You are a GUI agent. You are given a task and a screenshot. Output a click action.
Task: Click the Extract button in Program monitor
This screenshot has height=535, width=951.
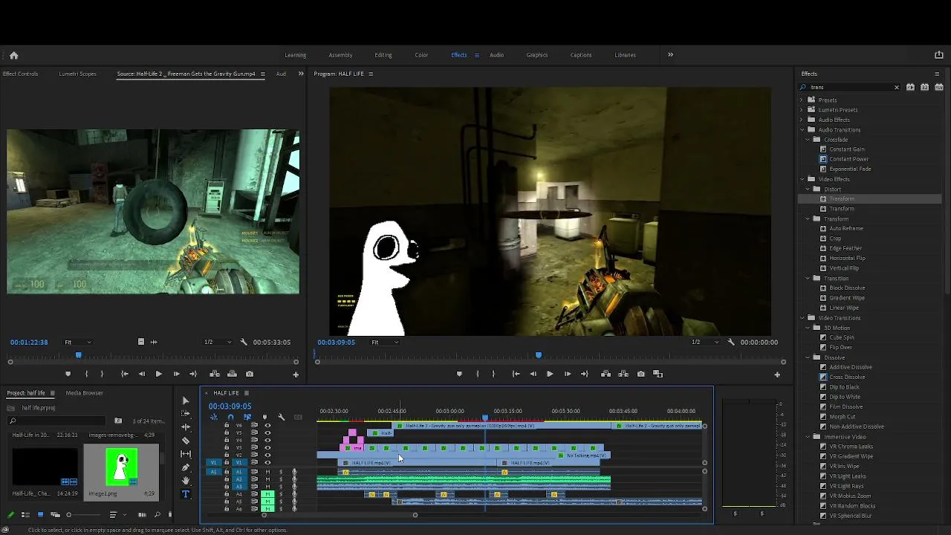point(623,374)
